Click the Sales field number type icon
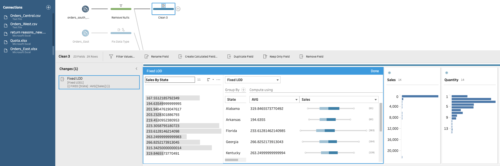Viewport: 500px width, 166px height. pyautogui.click(x=389, y=73)
